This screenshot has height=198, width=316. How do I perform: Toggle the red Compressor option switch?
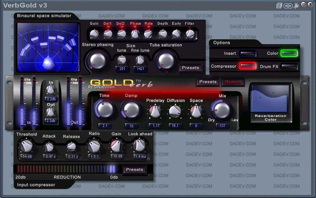248,66
